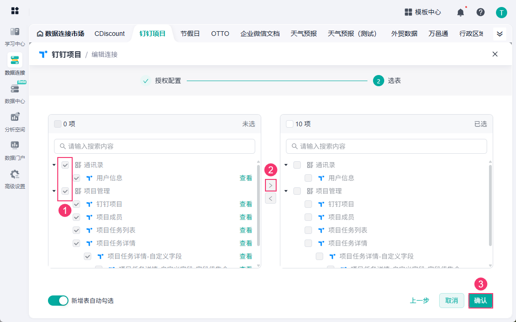Click the completed 授权配置 step checkmark
516x322 pixels.
coord(146,81)
